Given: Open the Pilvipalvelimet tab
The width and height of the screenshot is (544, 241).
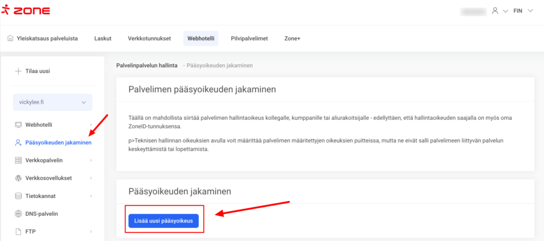Looking at the screenshot, I should tap(249, 38).
